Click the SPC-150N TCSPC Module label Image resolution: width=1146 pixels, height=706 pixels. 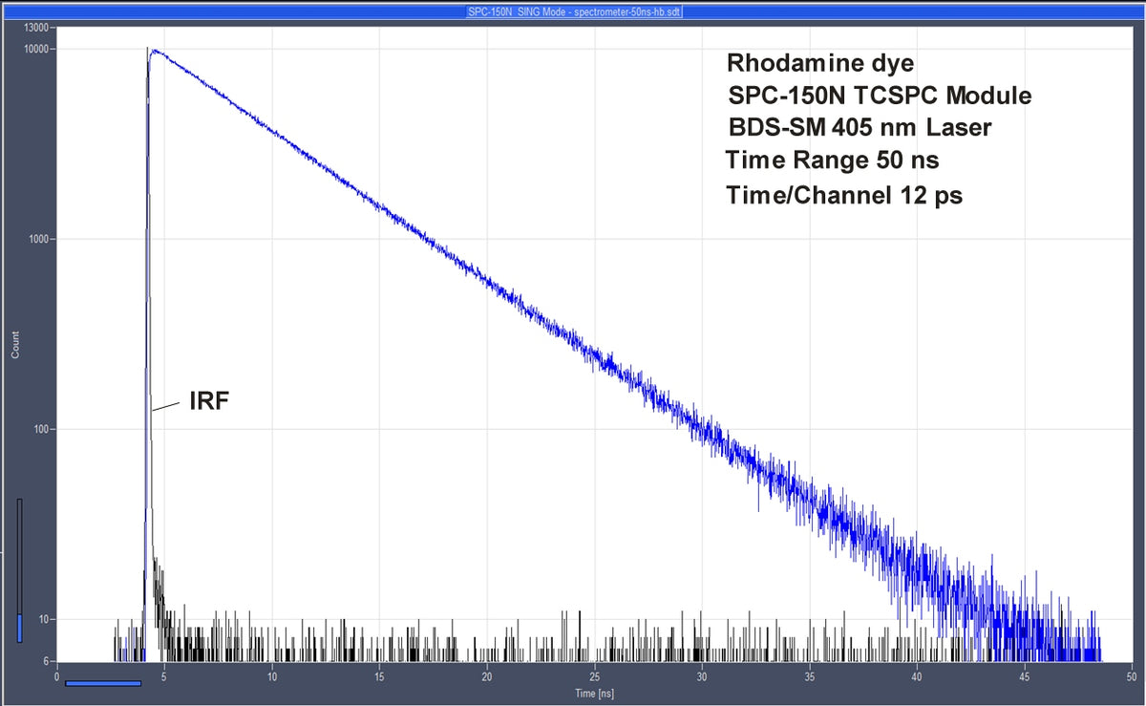click(880, 96)
